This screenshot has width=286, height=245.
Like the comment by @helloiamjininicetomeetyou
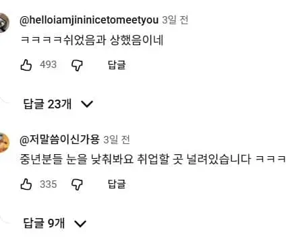coord(26,65)
